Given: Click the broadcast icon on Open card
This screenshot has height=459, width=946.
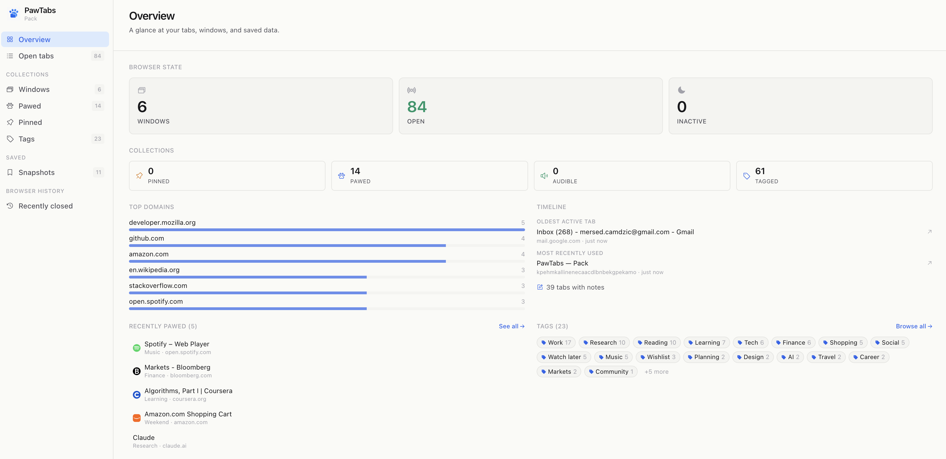Looking at the screenshot, I should click(411, 90).
